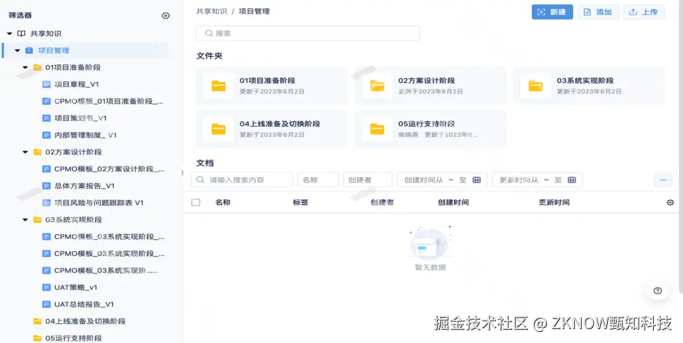Click the folder icon of 03系统实现阶段 in tree
Viewport: 683px width, 343px height.
[37, 220]
